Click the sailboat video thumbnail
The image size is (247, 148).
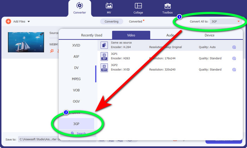tap(26, 42)
